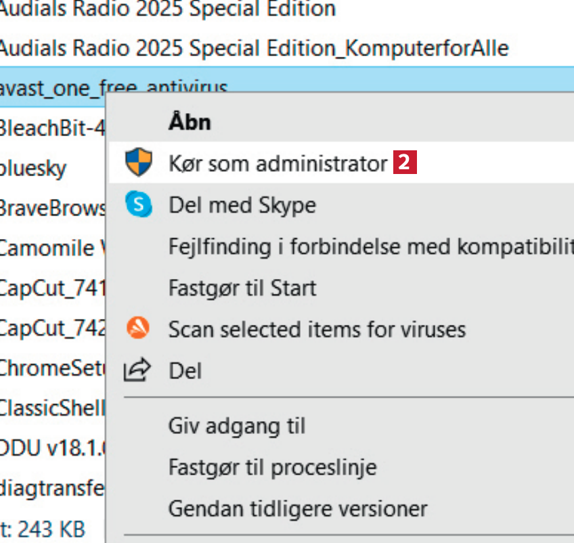
Task: Click the Avast scan icon
Action: 138,329
